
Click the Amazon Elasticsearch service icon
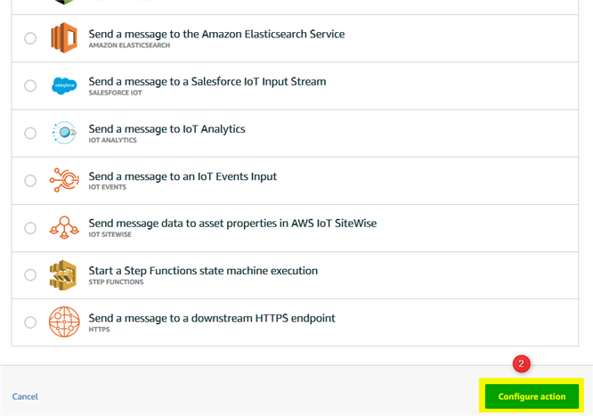[x=64, y=38]
